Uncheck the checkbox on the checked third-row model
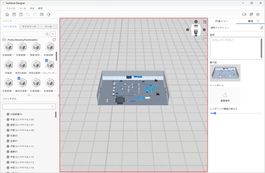The image size is (265, 173). click(x=19, y=78)
